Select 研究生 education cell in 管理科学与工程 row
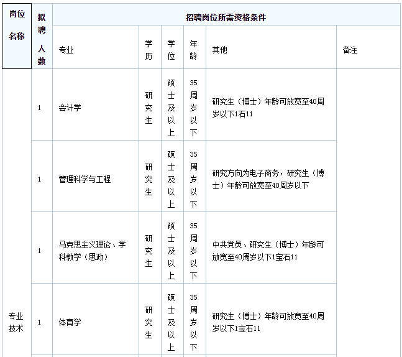The image size is (402, 357). tap(149, 179)
